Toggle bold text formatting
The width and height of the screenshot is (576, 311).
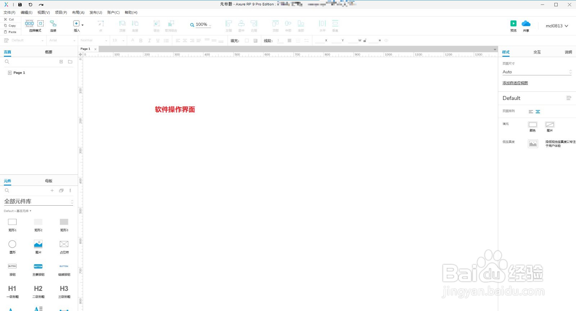click(141, 41)
